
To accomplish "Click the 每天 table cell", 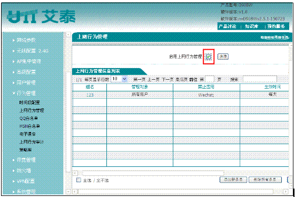I will coord(272,95).
